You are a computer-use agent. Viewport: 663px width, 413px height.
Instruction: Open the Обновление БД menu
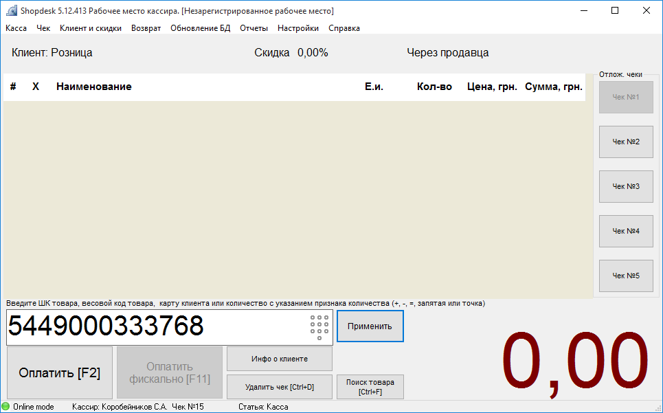pos(201,28)
